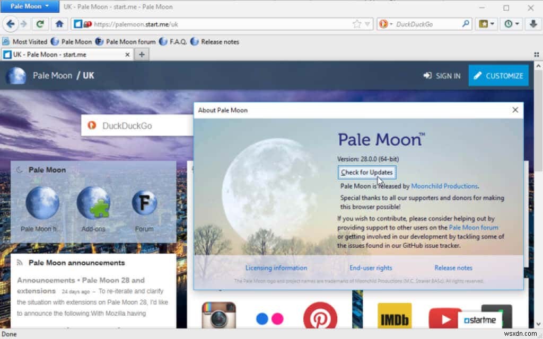Open the Pale Moon forum link in dialog
Viewport: 543px width, 339px height.
coord(474,228)
